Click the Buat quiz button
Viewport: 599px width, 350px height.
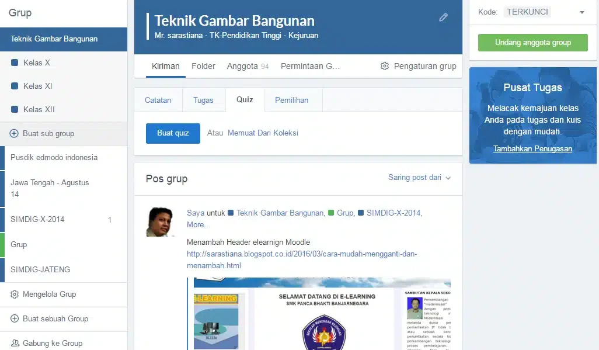[x=173, y=133]
